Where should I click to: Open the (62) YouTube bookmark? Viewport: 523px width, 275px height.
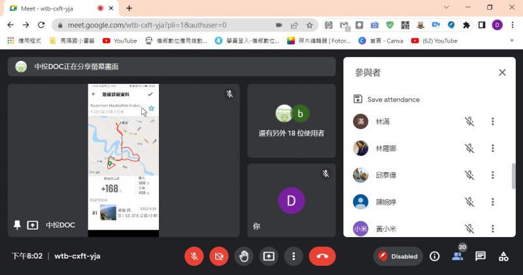tap(434, 41)
